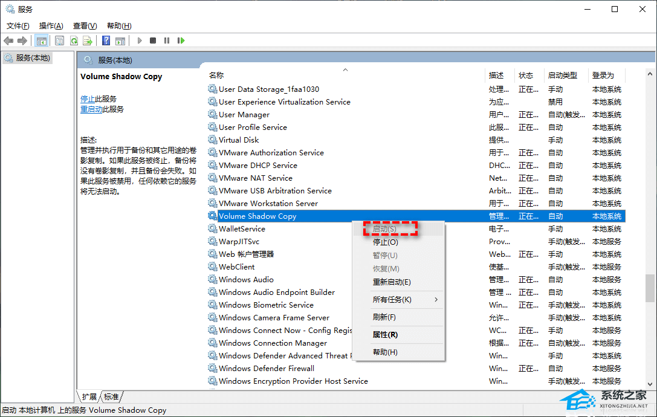Screen dimensions: 657x417
Task: Sort by the 描述 column header
Action: [x=499, y=76]
